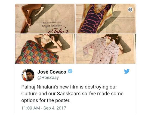
Task: Open the top-left poster showing bare legs
Action: pos(45,19)
